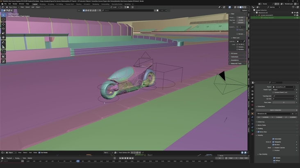This screenshot has height=168, width=300.
Task: Expand the Motion Paths panel
Action: (x=277, y=125)
